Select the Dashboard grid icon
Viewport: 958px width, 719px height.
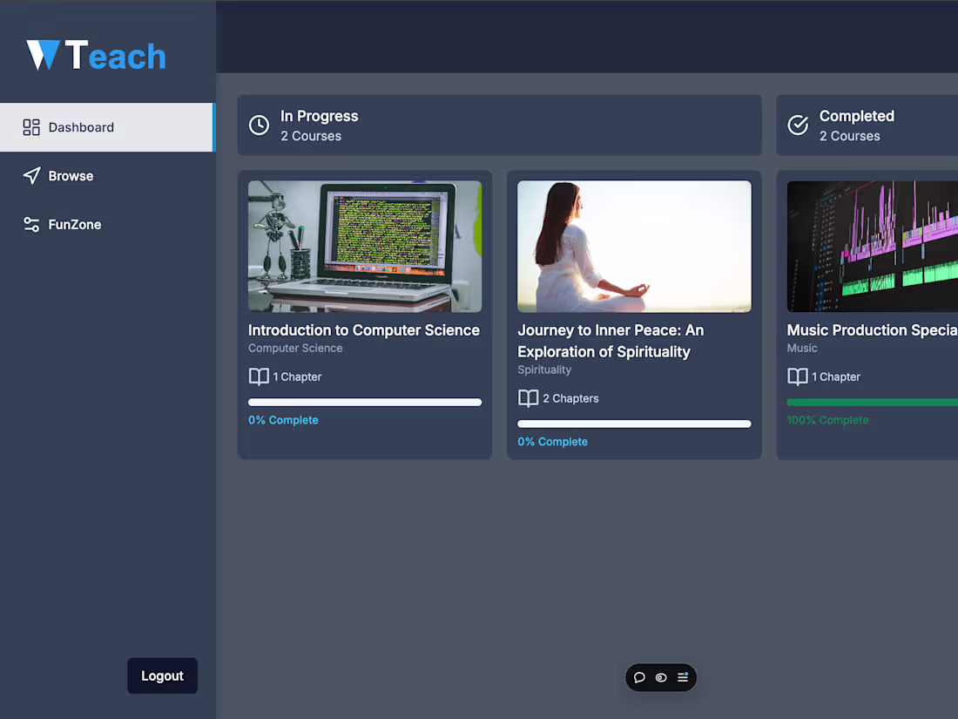31,127
